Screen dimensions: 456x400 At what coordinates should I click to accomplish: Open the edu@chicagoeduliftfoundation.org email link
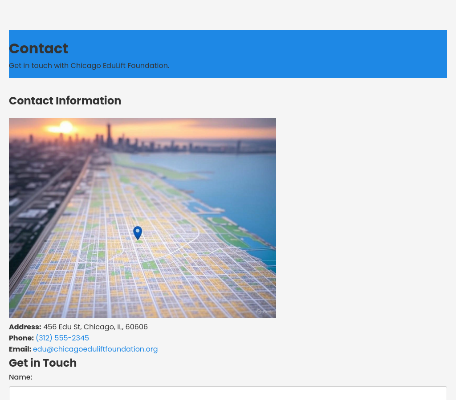95,349
